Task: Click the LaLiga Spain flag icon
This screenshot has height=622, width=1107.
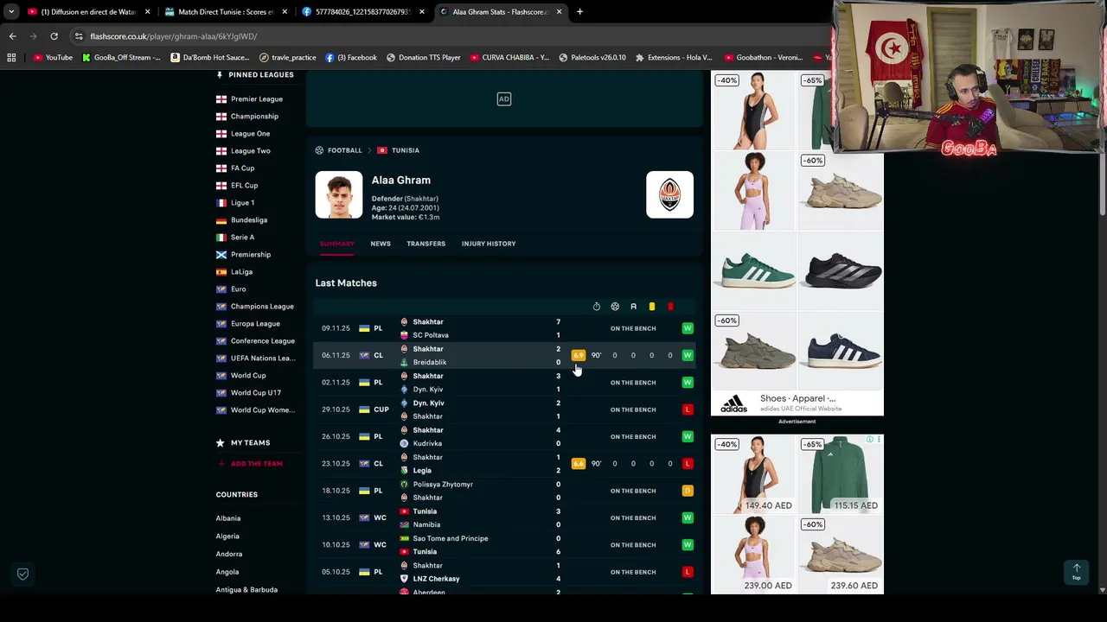Action: [x=221, y=272]
